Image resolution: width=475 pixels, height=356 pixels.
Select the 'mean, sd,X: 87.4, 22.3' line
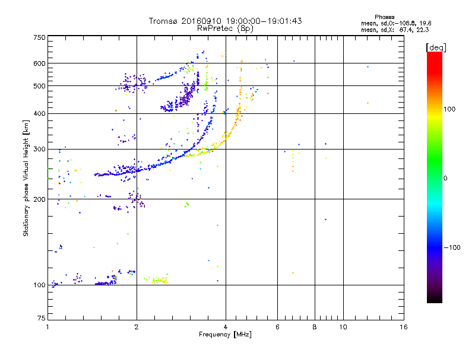395,30
